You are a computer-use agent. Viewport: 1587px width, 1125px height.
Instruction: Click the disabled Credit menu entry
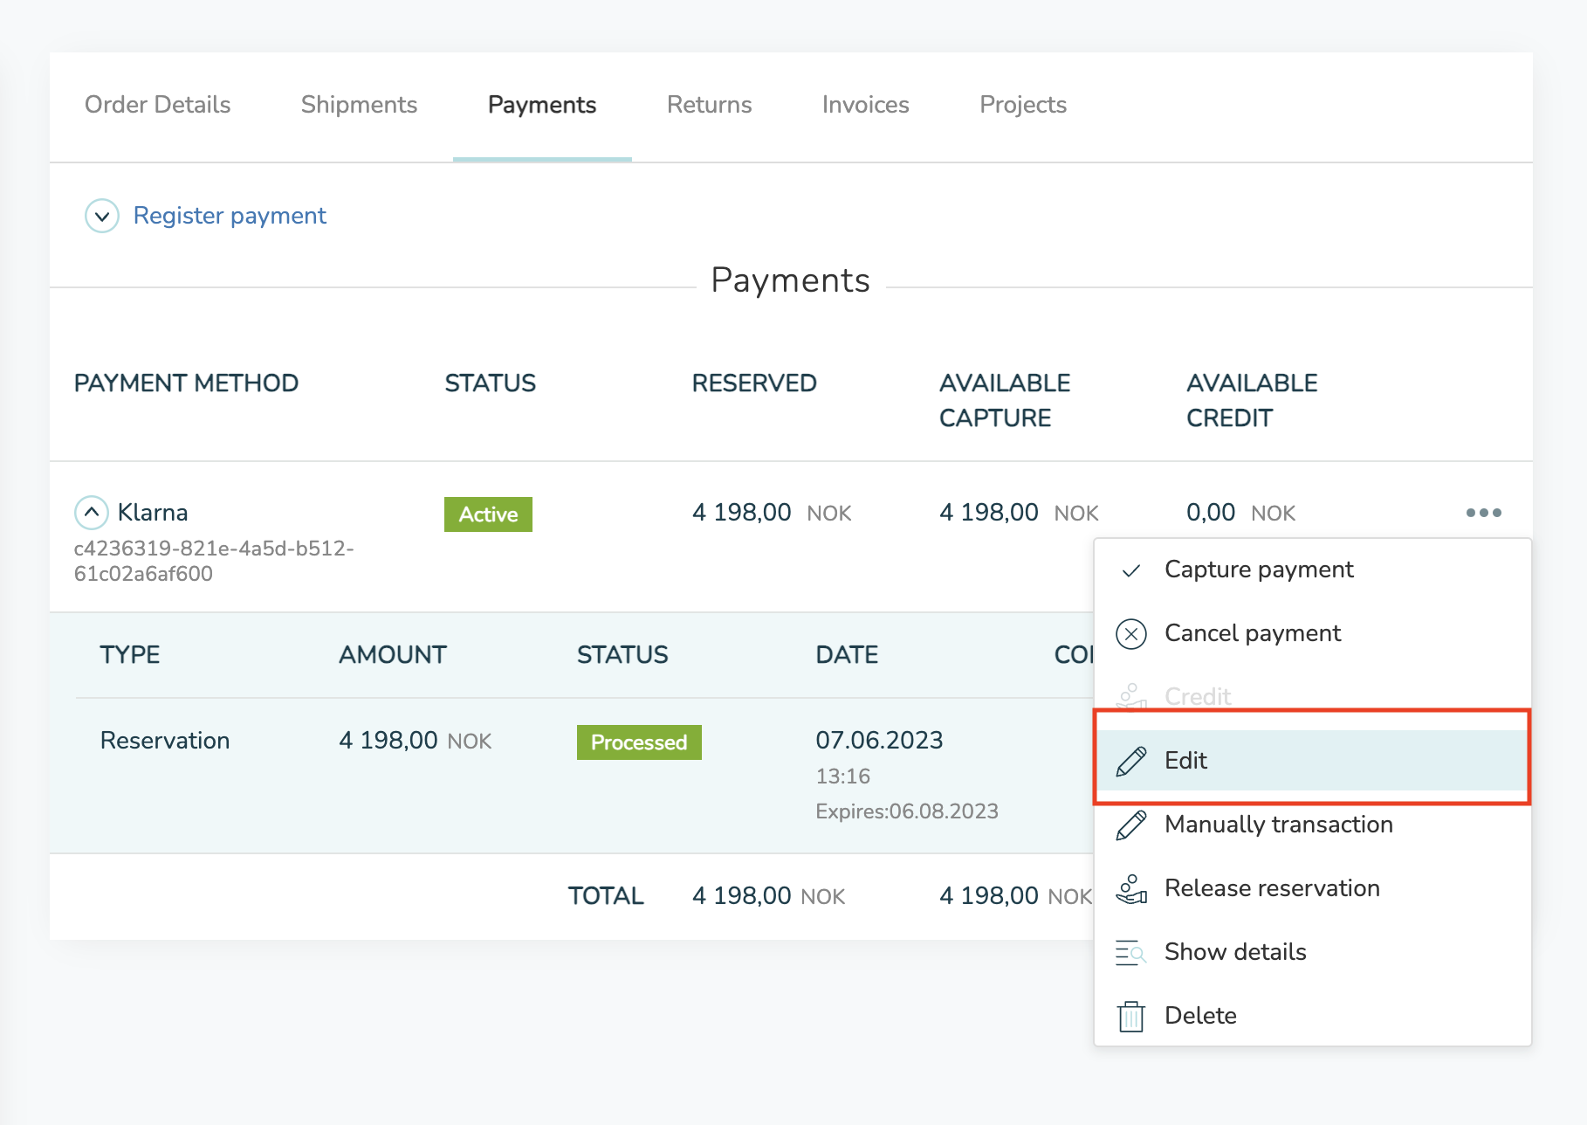(1313, 696)
